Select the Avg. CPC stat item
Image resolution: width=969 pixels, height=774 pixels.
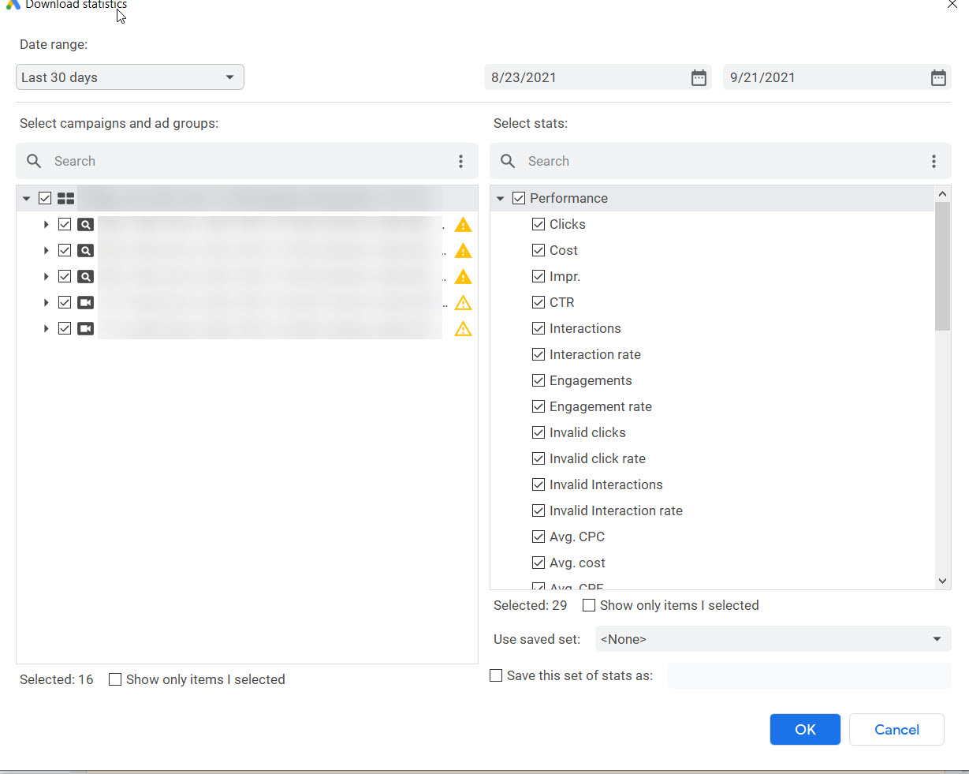coord(576,537)
